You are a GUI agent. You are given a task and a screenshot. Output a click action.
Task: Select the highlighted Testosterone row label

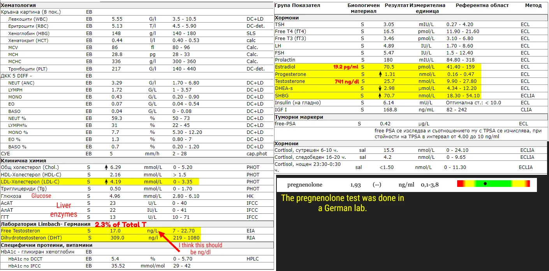click(x=290, y=81)
